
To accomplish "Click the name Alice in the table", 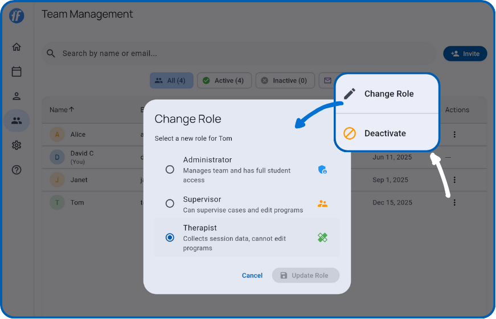I will 78,134.
